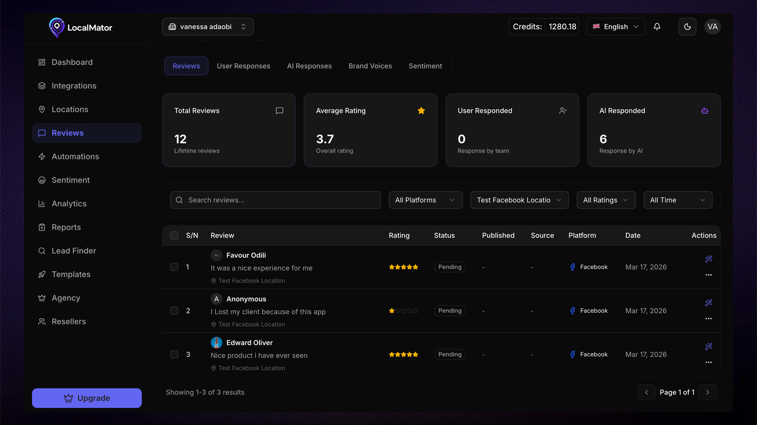Check the checkbox next to Anonymous review
Screen dimensions: 757x425
[x=174, y=311]
